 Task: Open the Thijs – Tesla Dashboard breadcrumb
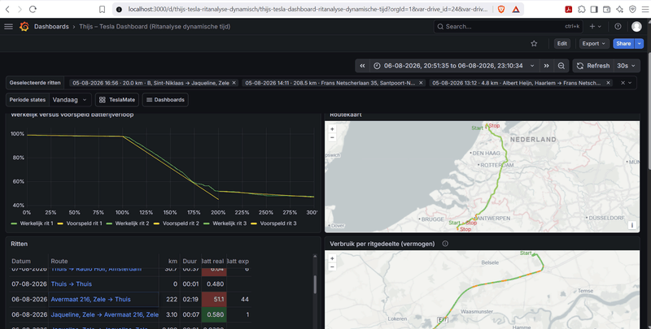[x=155, y=27]
